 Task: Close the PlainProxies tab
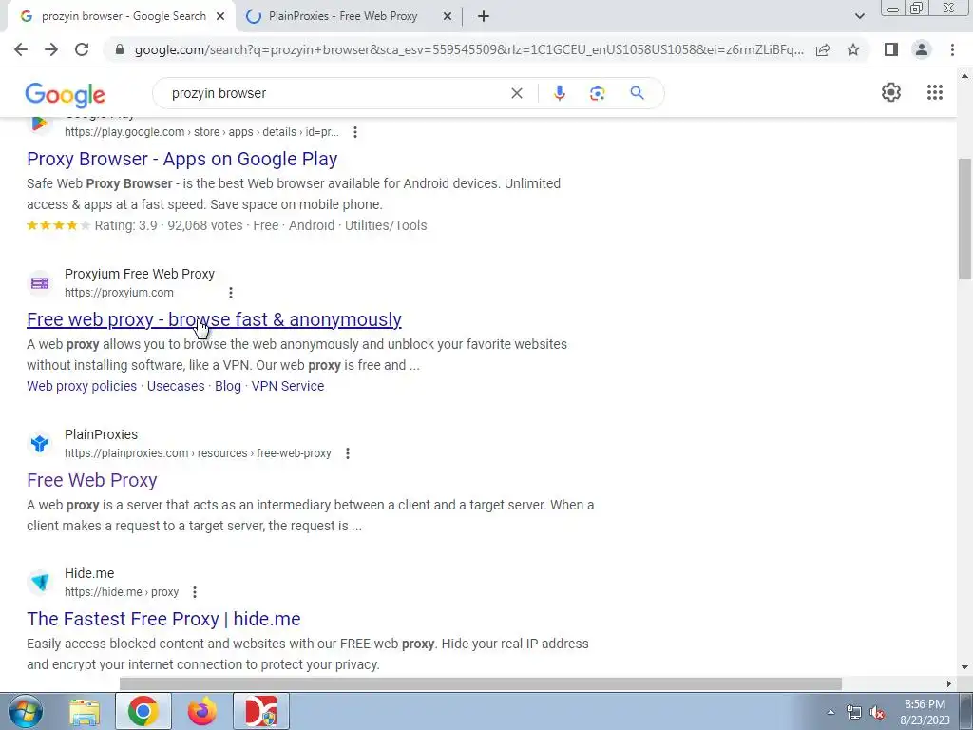[448, 17]
